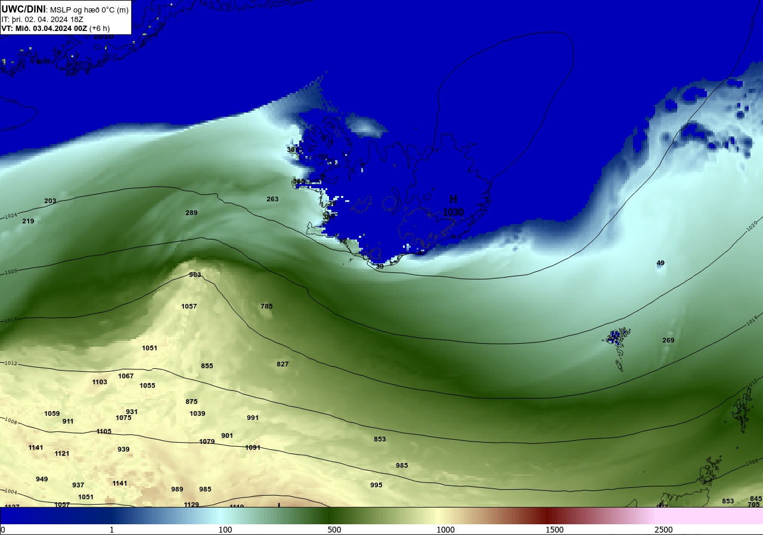Click the colorbar tick label 500
The image size is (763, 535).
[x=334, y=530]
